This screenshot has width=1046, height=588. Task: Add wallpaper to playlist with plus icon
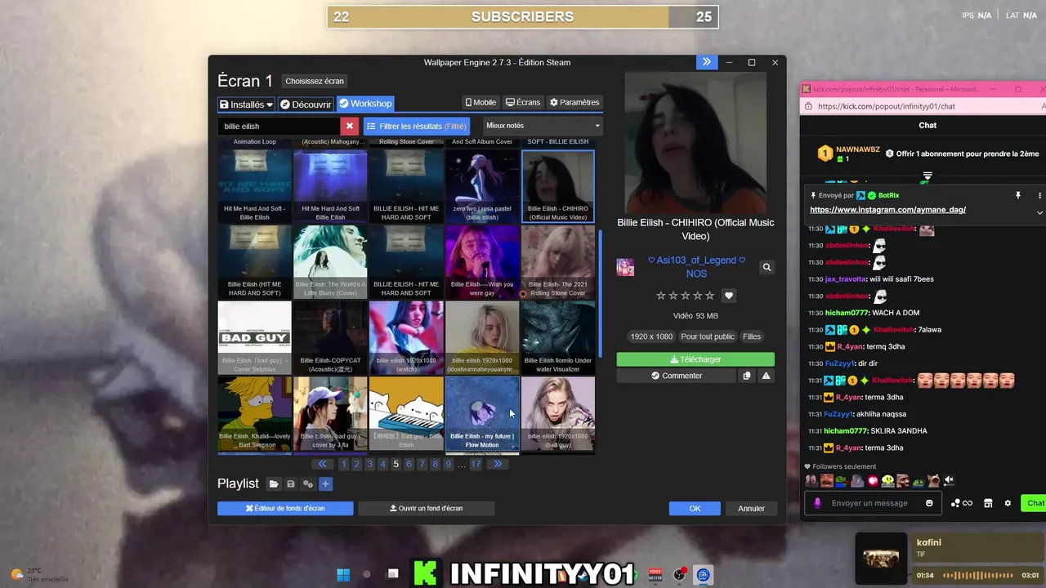[325, 484]
